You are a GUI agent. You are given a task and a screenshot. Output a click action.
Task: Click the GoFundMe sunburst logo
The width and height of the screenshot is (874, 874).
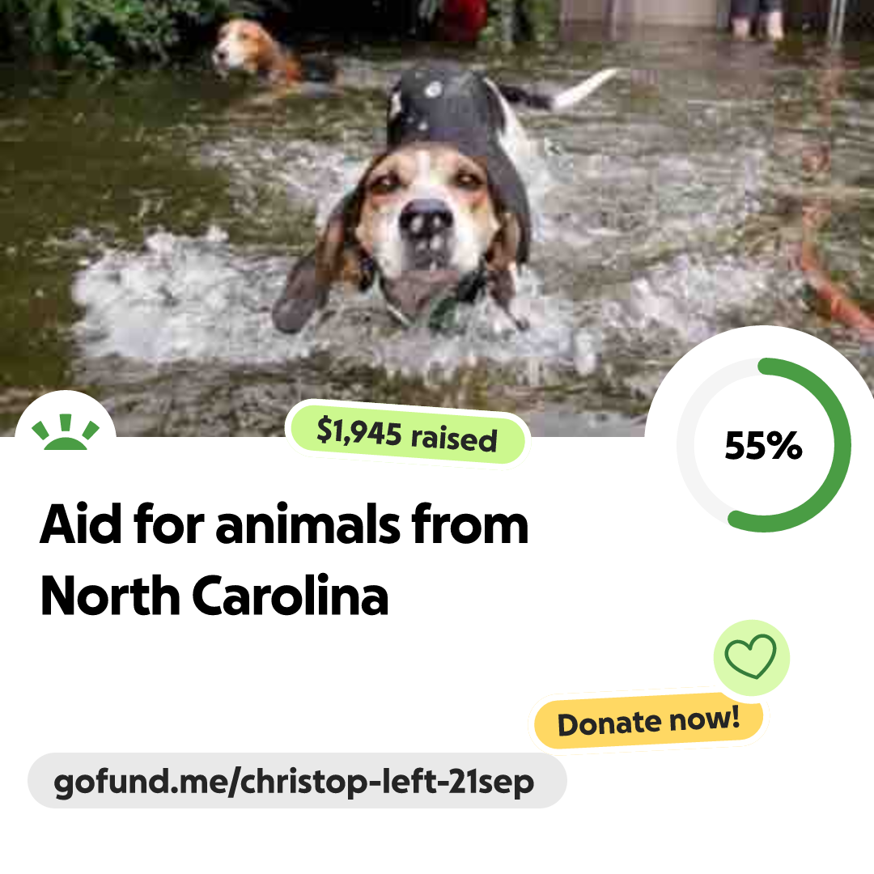66,432
